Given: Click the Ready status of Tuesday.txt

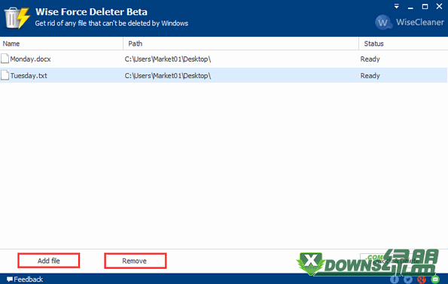Looking at the screenshot, I should click(x=370, y=76).
